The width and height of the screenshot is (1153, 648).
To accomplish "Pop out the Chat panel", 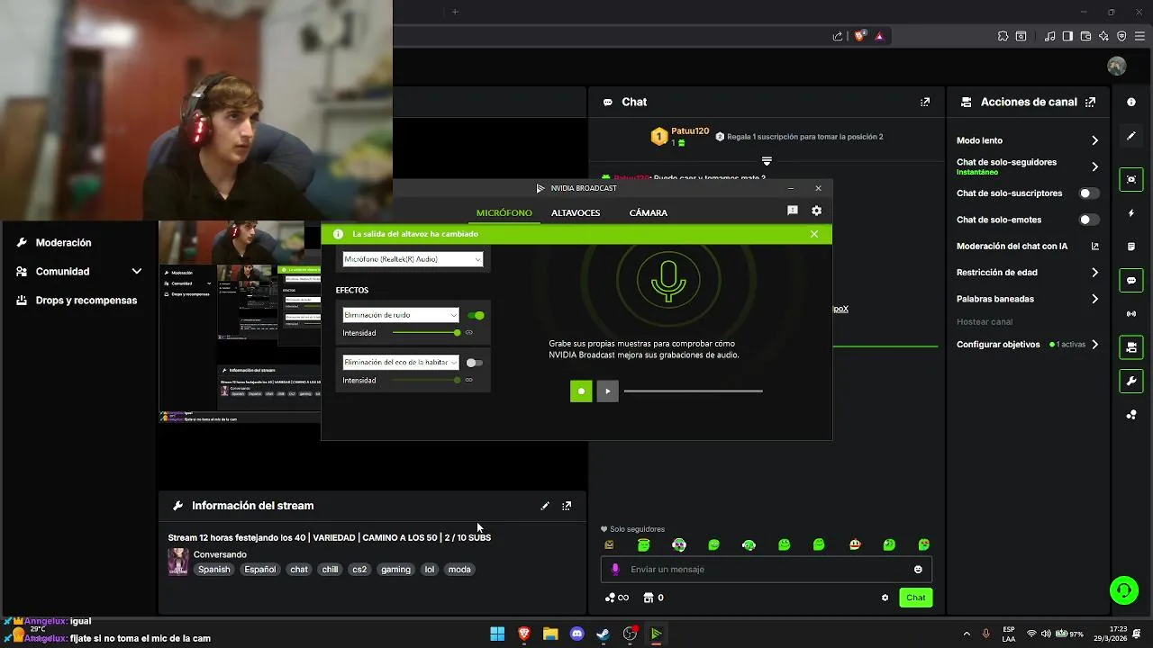I will click(924, 103).
